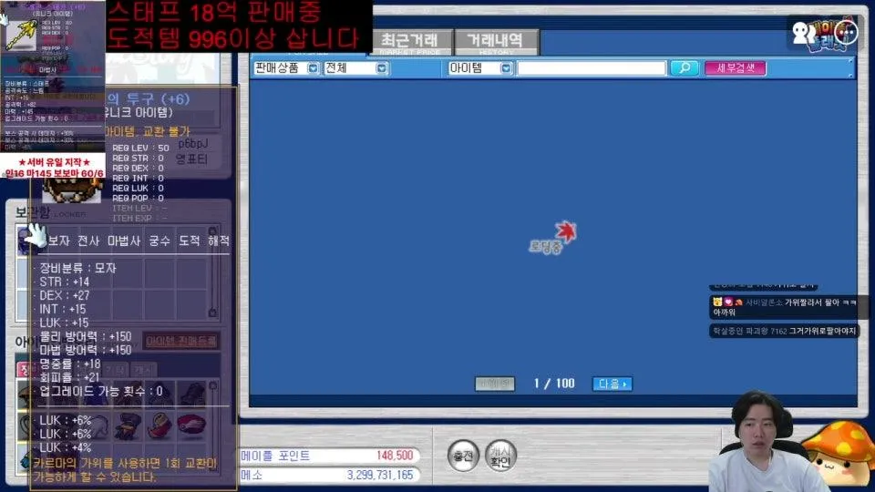Select the dark blue cap item icon
This screenshot has height=492, width=875.
[128, 425]
